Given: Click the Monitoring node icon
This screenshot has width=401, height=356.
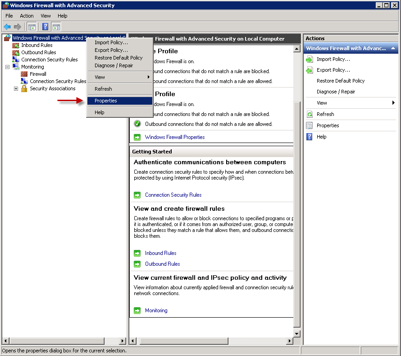Looking at the screenshot, I should click(16, 67).
